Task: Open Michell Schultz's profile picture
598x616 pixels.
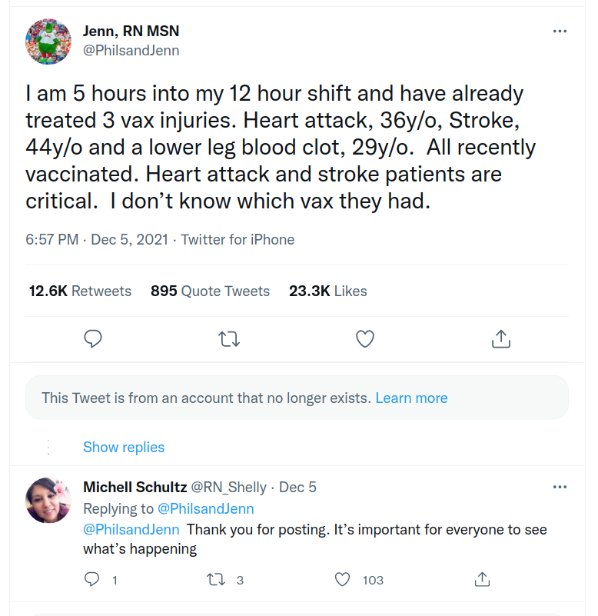Action: [x=48, y=500]
